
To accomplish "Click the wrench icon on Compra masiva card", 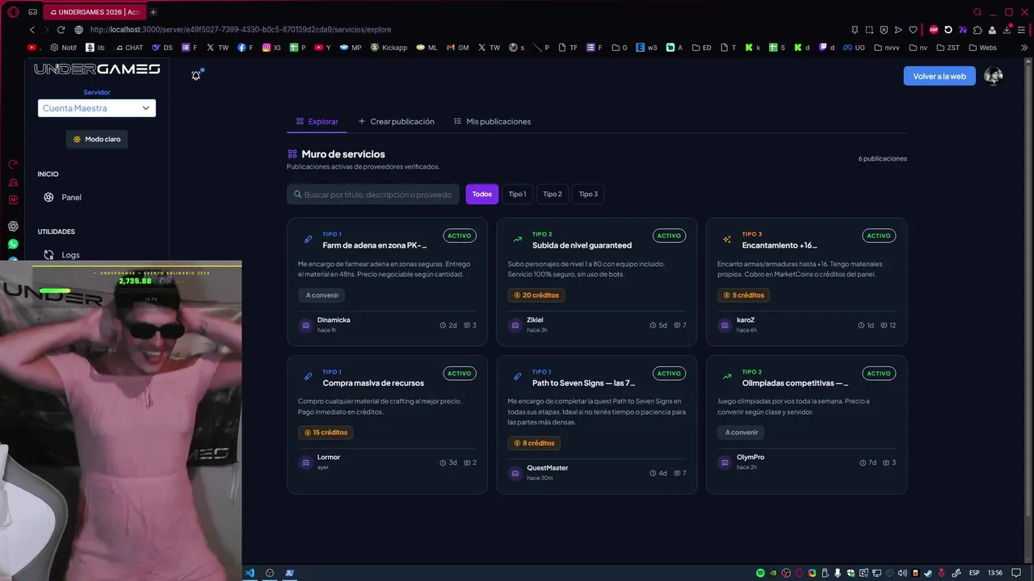I will point(308,377).
